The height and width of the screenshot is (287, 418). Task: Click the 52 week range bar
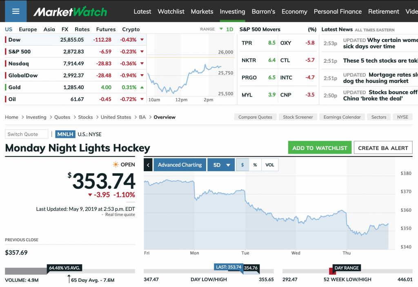click(x=347, y=271)
